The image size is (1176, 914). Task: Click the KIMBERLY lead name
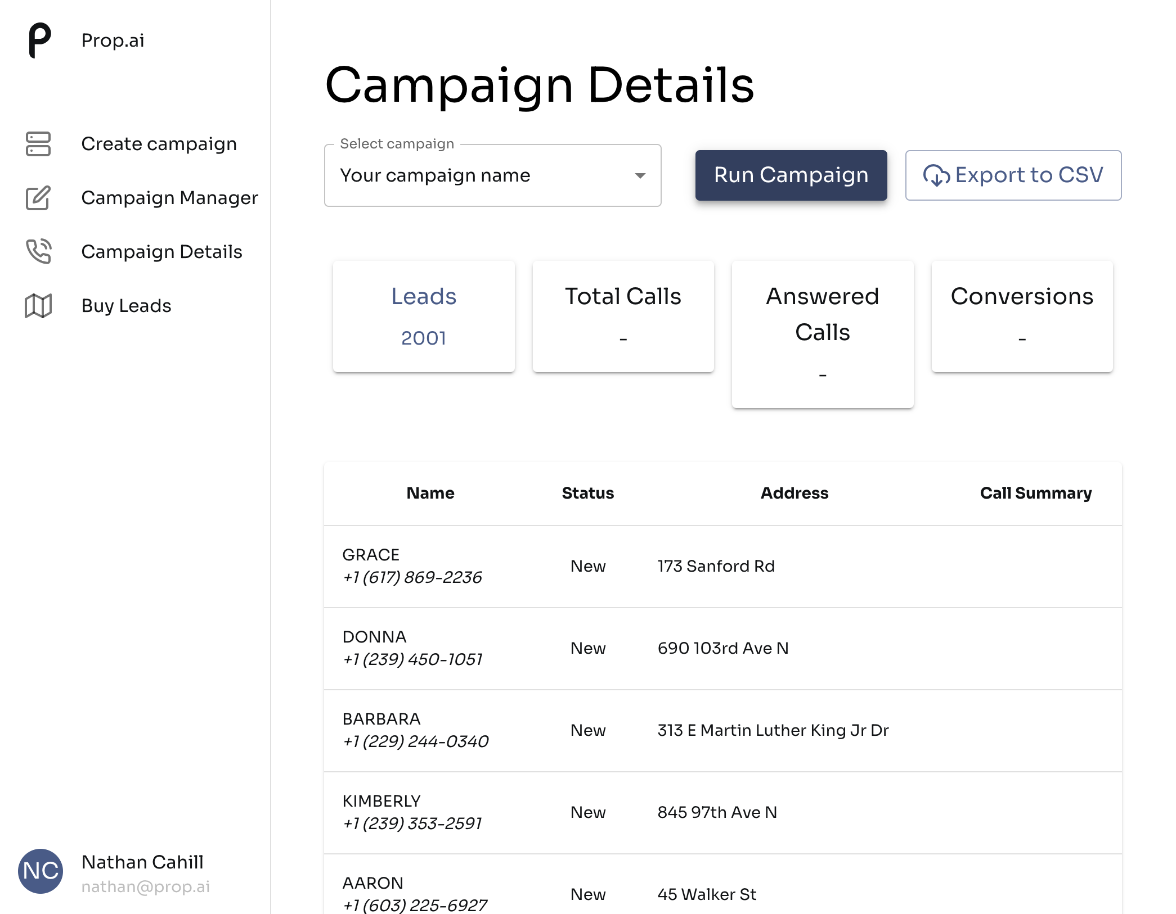pyautogui.click(x=381, y=801)
